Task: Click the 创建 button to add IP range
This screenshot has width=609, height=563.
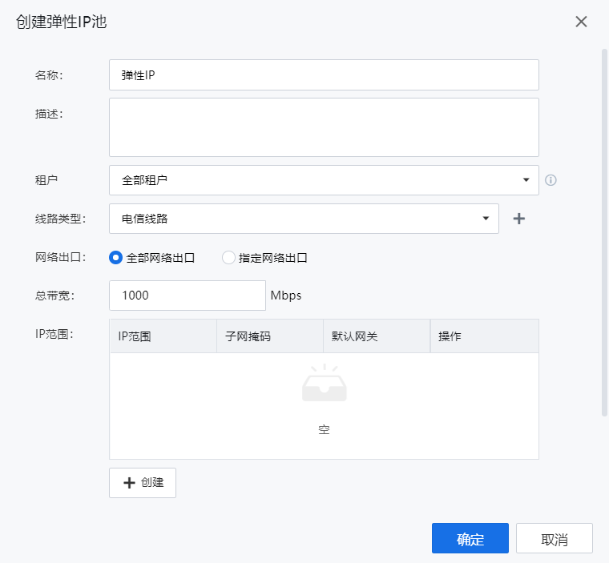Action: coord(143,483)
